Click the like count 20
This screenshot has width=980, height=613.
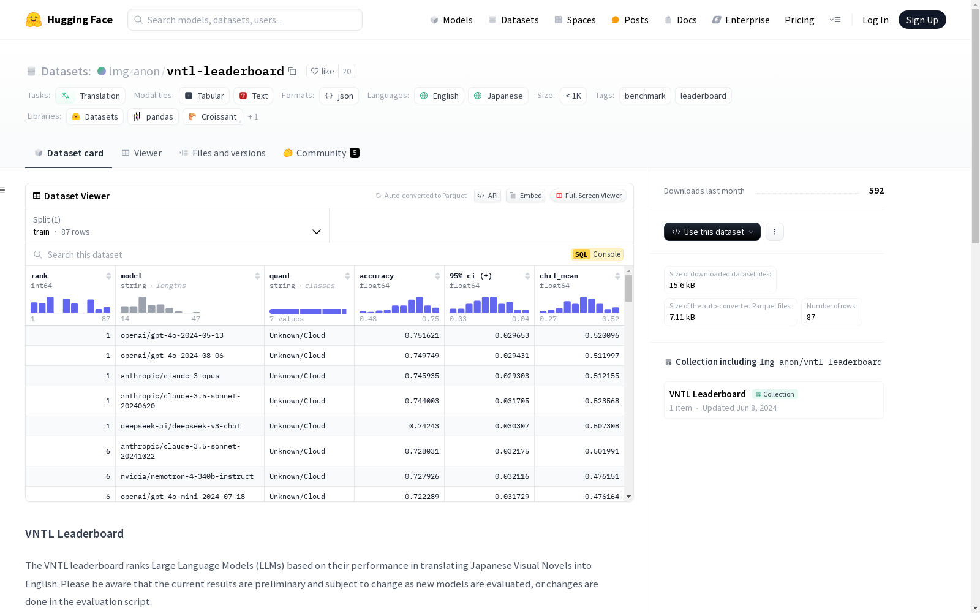(x=347, y=72)
